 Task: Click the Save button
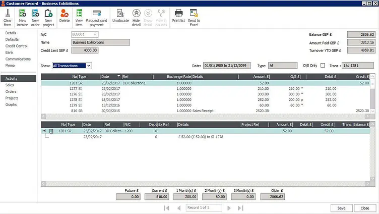click(341, 208)
